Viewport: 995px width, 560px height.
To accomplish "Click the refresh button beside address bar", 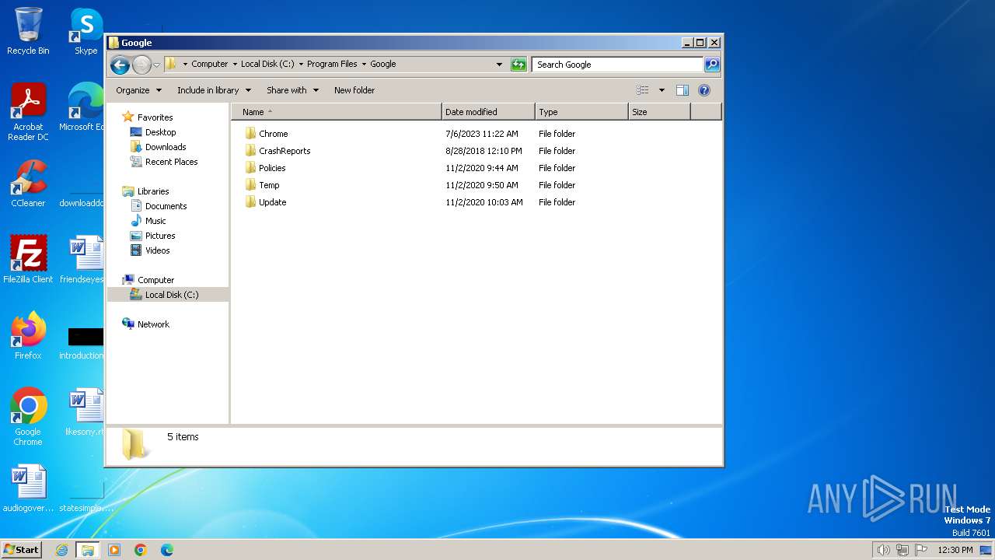I will [x=518, y=65].
